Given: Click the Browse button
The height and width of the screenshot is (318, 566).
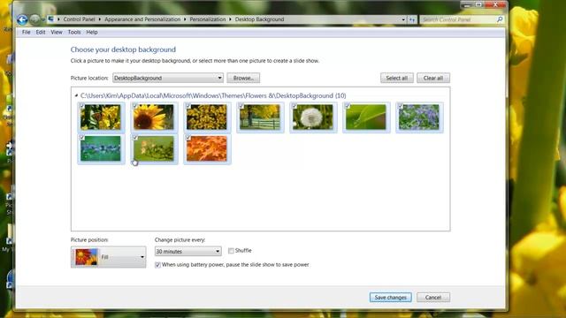Looking at the screenshot, I should [243, 78].
